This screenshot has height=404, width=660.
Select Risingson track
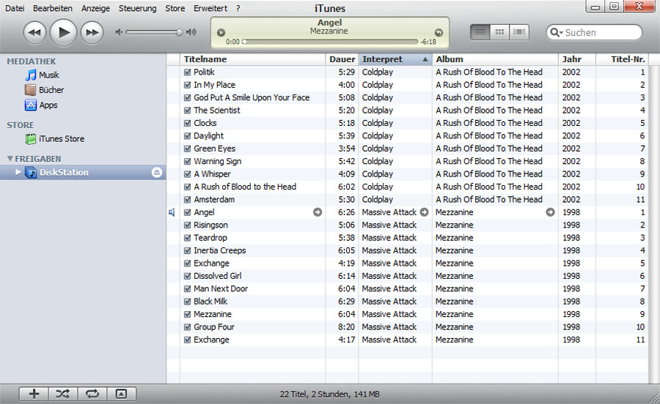point(407,225)
